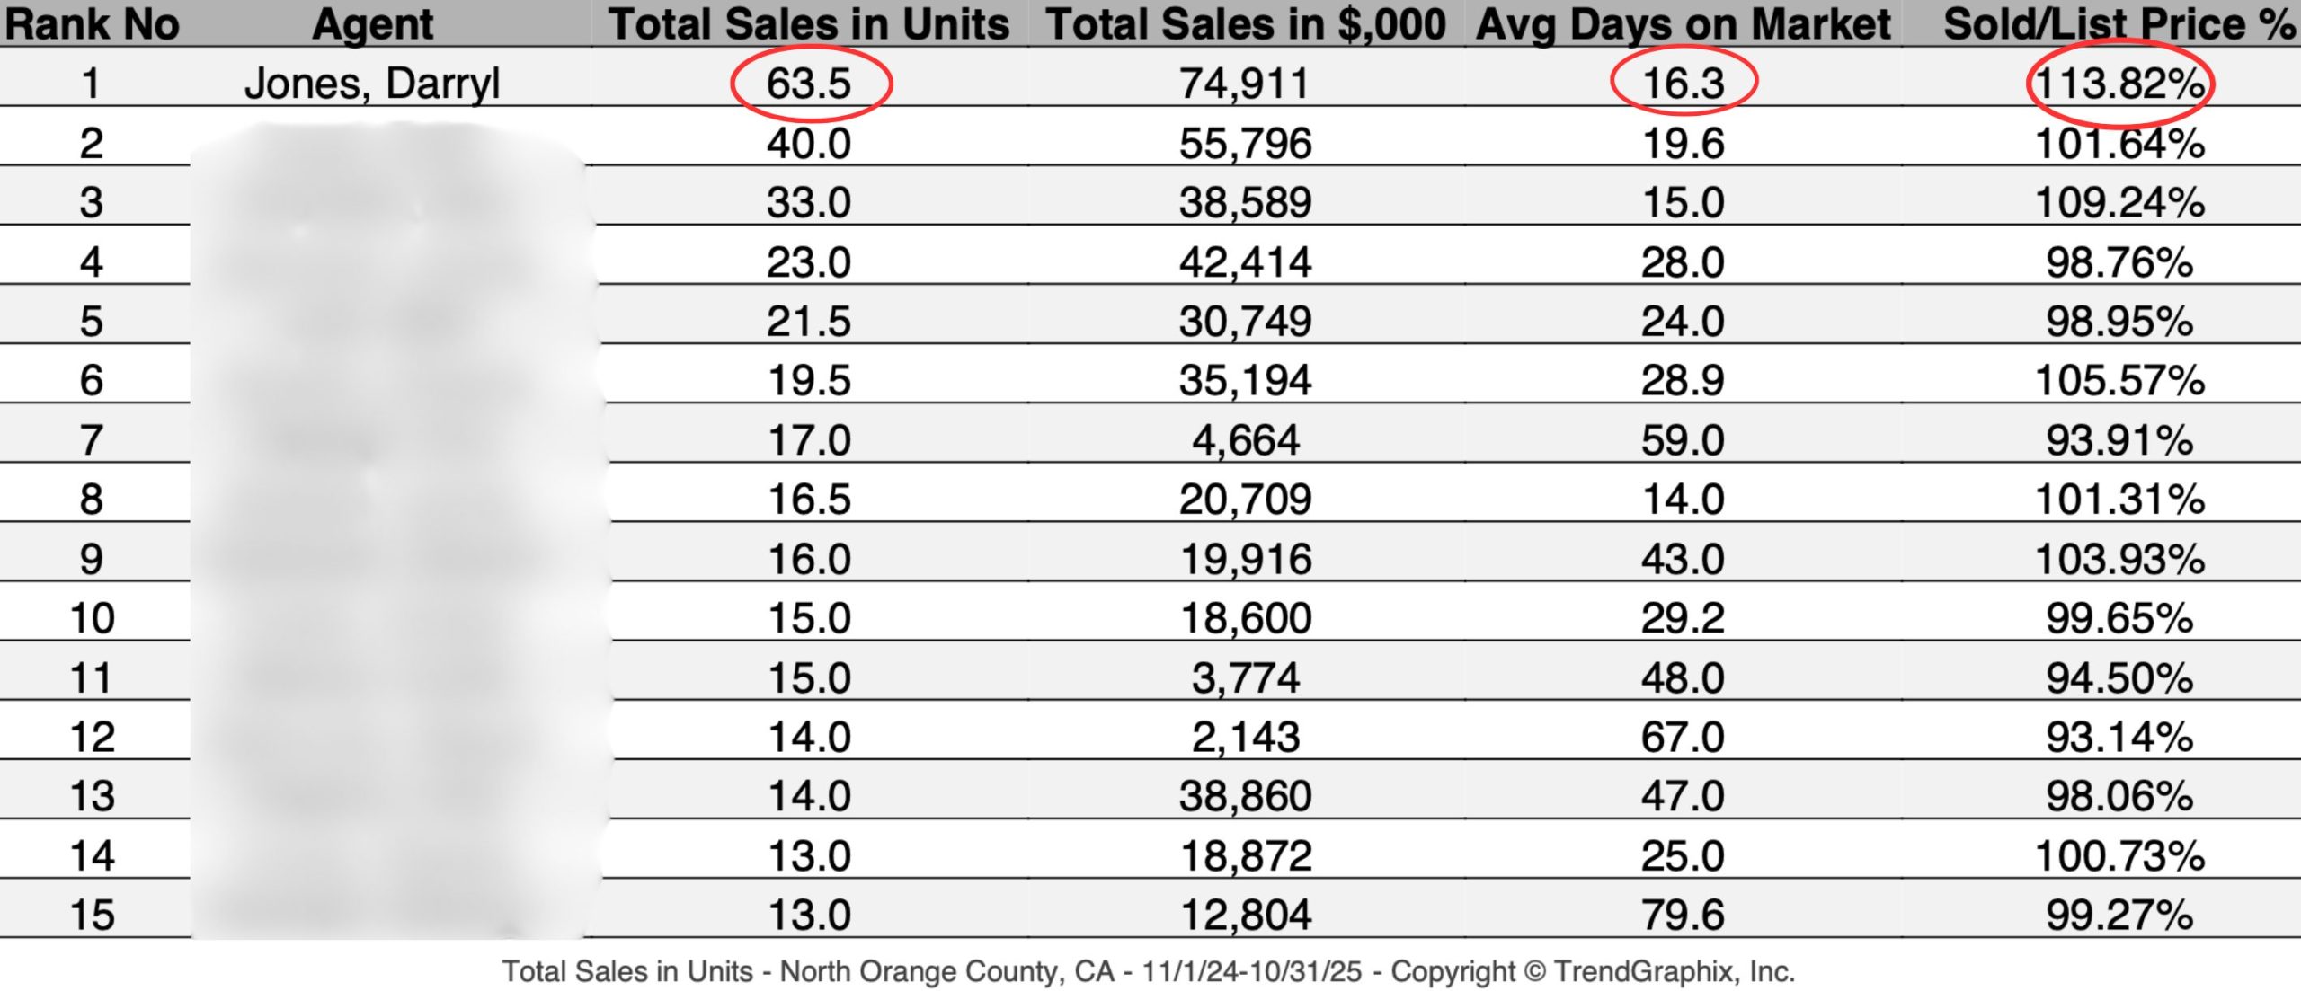Select the 55,796 sales value
The height and width of the screenshot is (991, 2301).
[1245, 144]
